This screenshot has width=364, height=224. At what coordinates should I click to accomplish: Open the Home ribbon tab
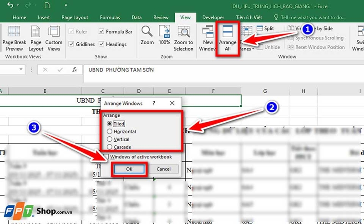coord(19,17)
